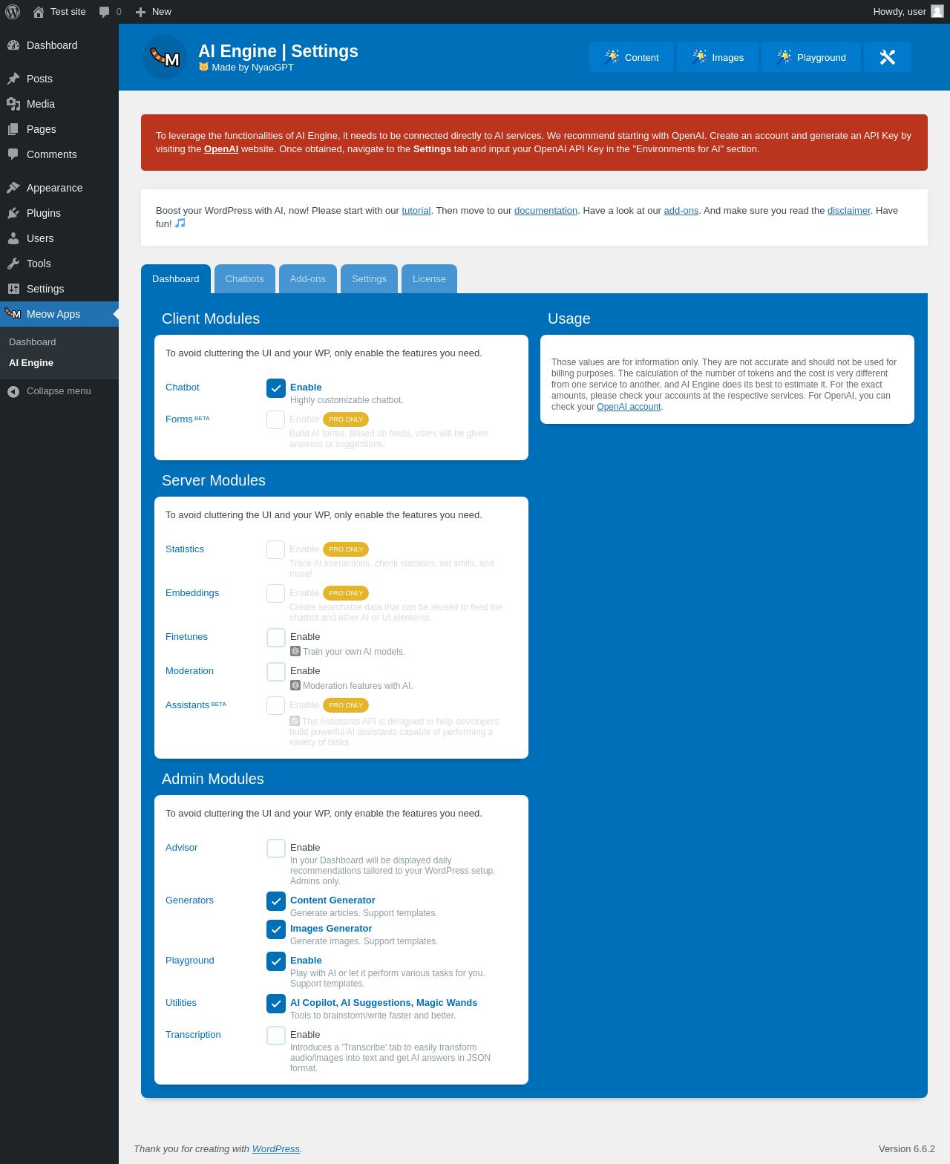Switch to the Add-ons tab
Viewport: 950px width, 1164px height.
[308, 279]
